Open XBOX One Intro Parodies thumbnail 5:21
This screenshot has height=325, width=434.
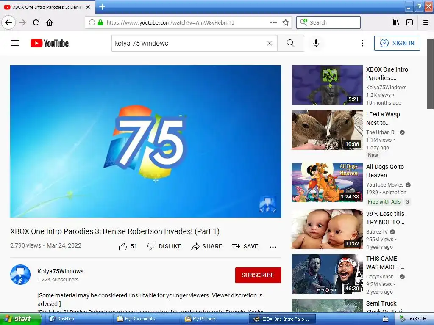(x=327, y=85)
